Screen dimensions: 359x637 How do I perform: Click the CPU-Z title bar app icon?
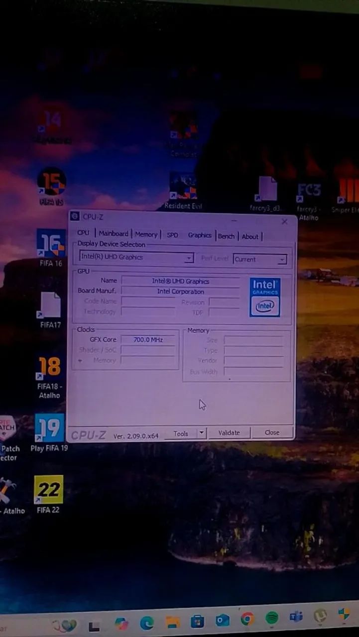[75, 216]
